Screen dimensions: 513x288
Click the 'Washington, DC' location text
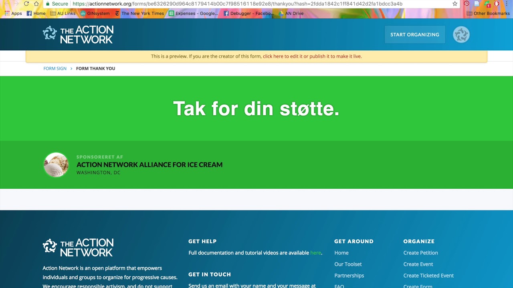pyautogui.click(x=99, y=173)
